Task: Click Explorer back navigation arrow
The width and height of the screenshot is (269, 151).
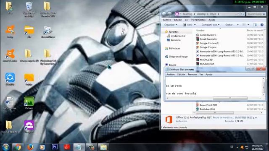Action: [x=164, y=14]
